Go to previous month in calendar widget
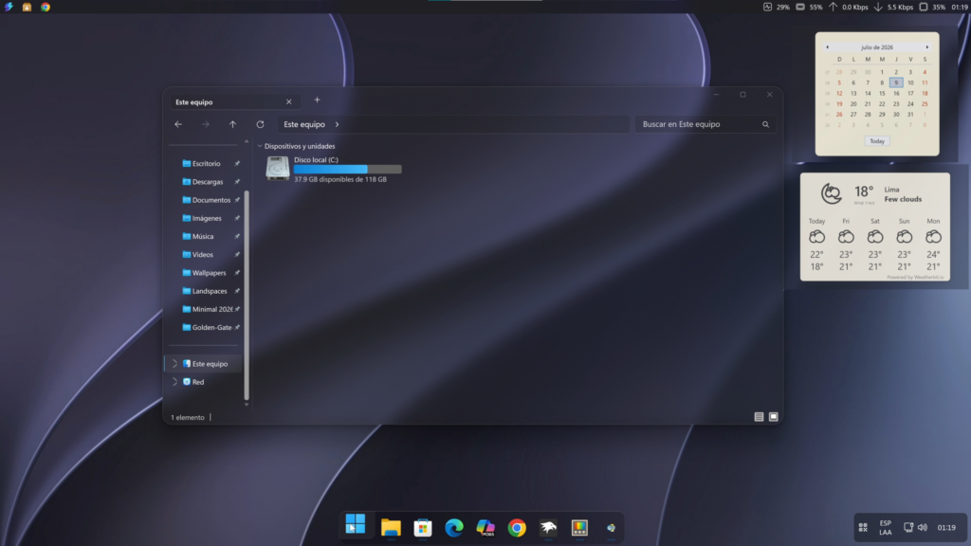 click(x=827, y=47)
